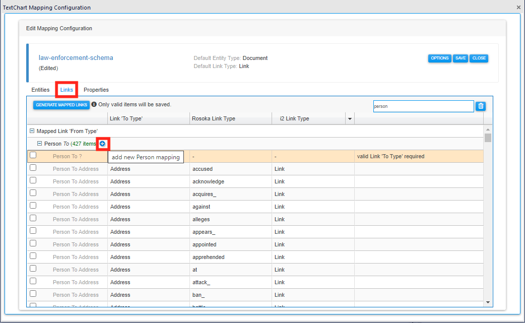The width and height of the screenshot is (525, 323).
Task: Check the box for the accused link row
Action: (x=33, y=168)
